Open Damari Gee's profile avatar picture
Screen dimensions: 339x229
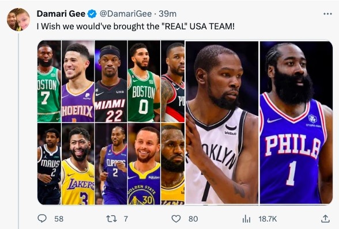pos(18,20)
